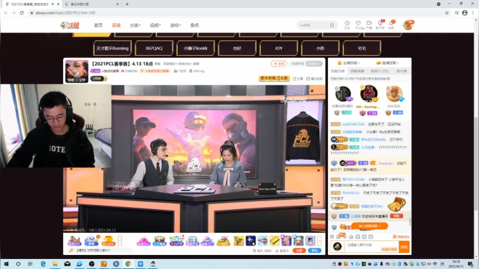The width and height of the screenshot is (479, 269).
Task: Select the blonde anime girl gift icon
Action: click(298, 241)
